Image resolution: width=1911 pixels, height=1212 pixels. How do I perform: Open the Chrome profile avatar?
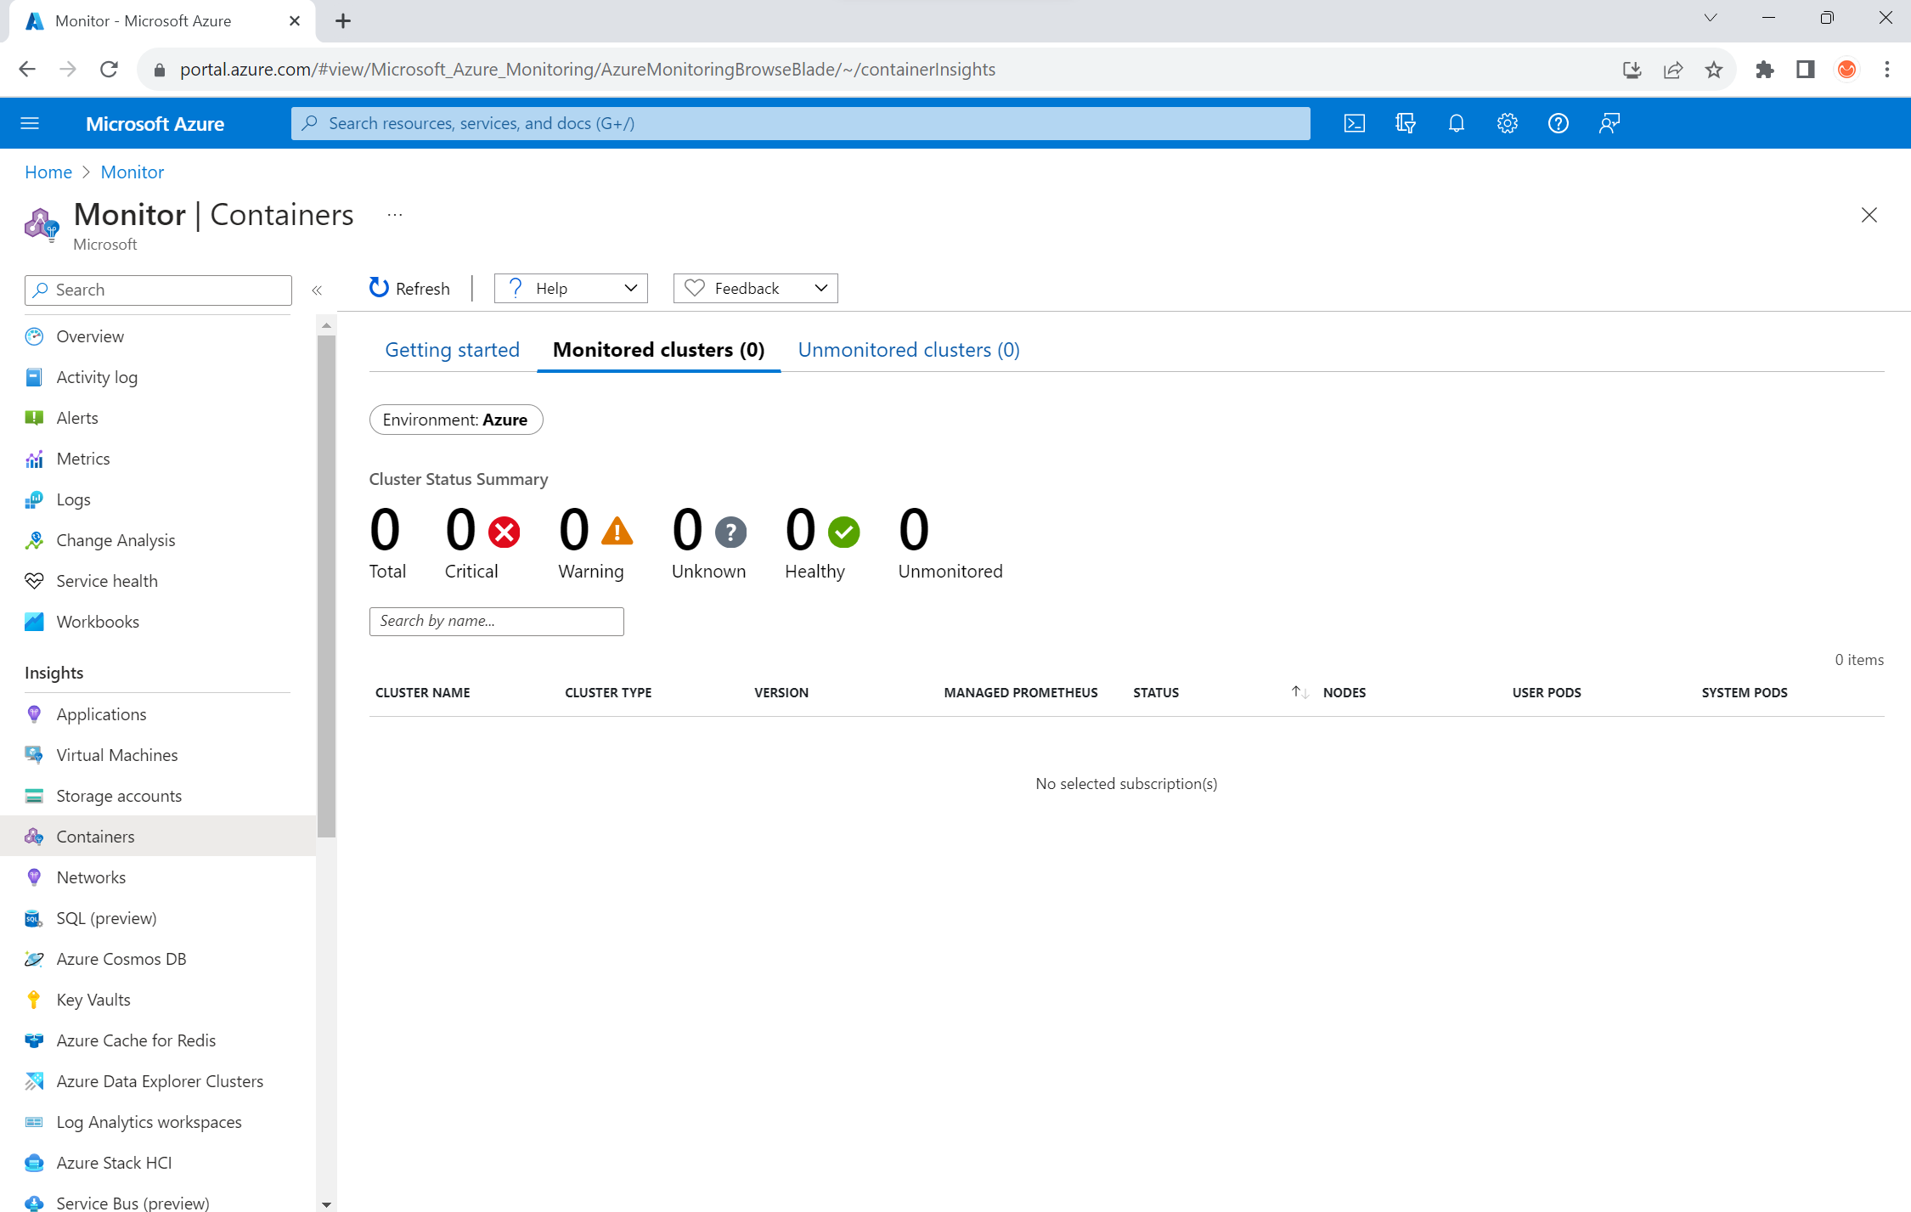pos(1846,70)
